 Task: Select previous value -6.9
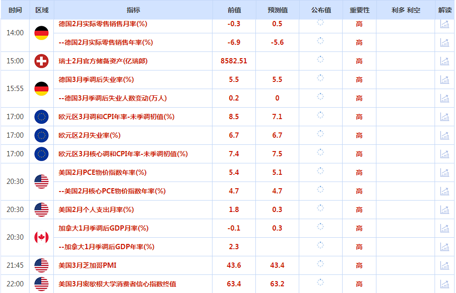point(234,42)
